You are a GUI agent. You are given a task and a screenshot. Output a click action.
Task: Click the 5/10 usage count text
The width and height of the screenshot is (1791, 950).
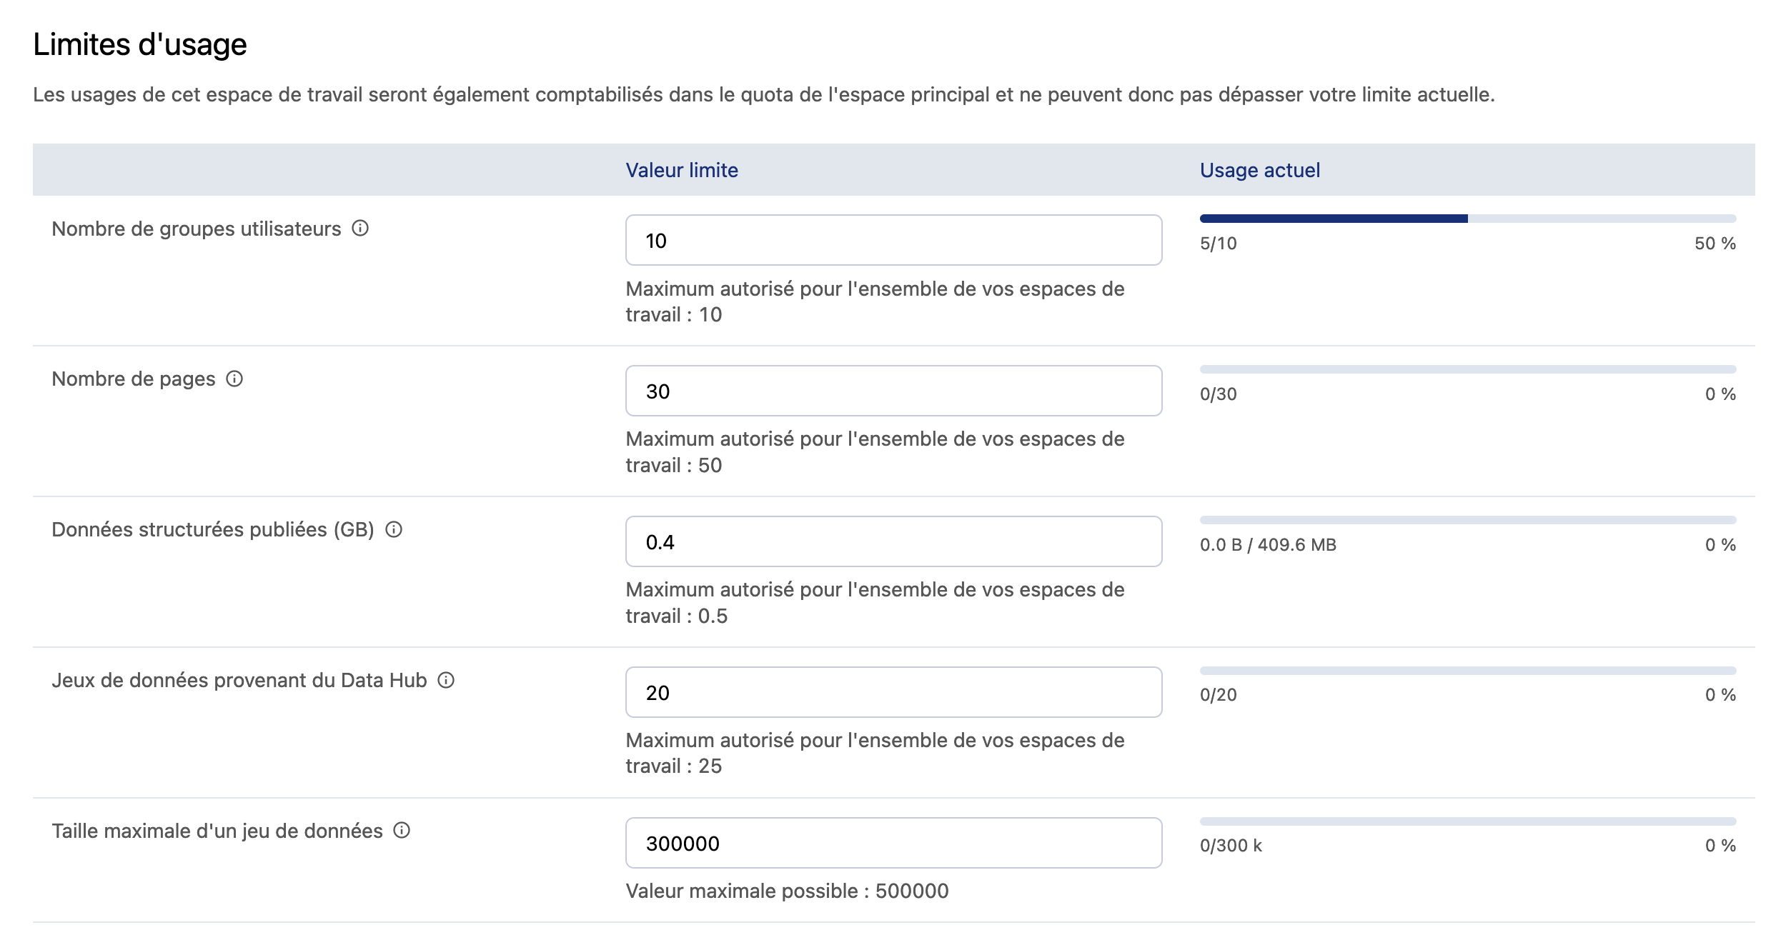click(x=1218, y=244)
